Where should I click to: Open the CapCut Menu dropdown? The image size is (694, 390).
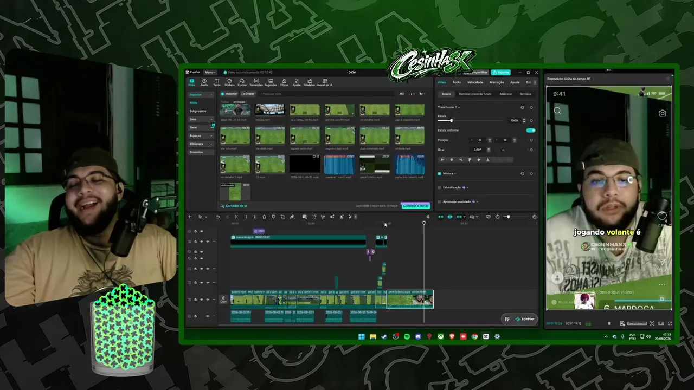click(x=210, y=72)
